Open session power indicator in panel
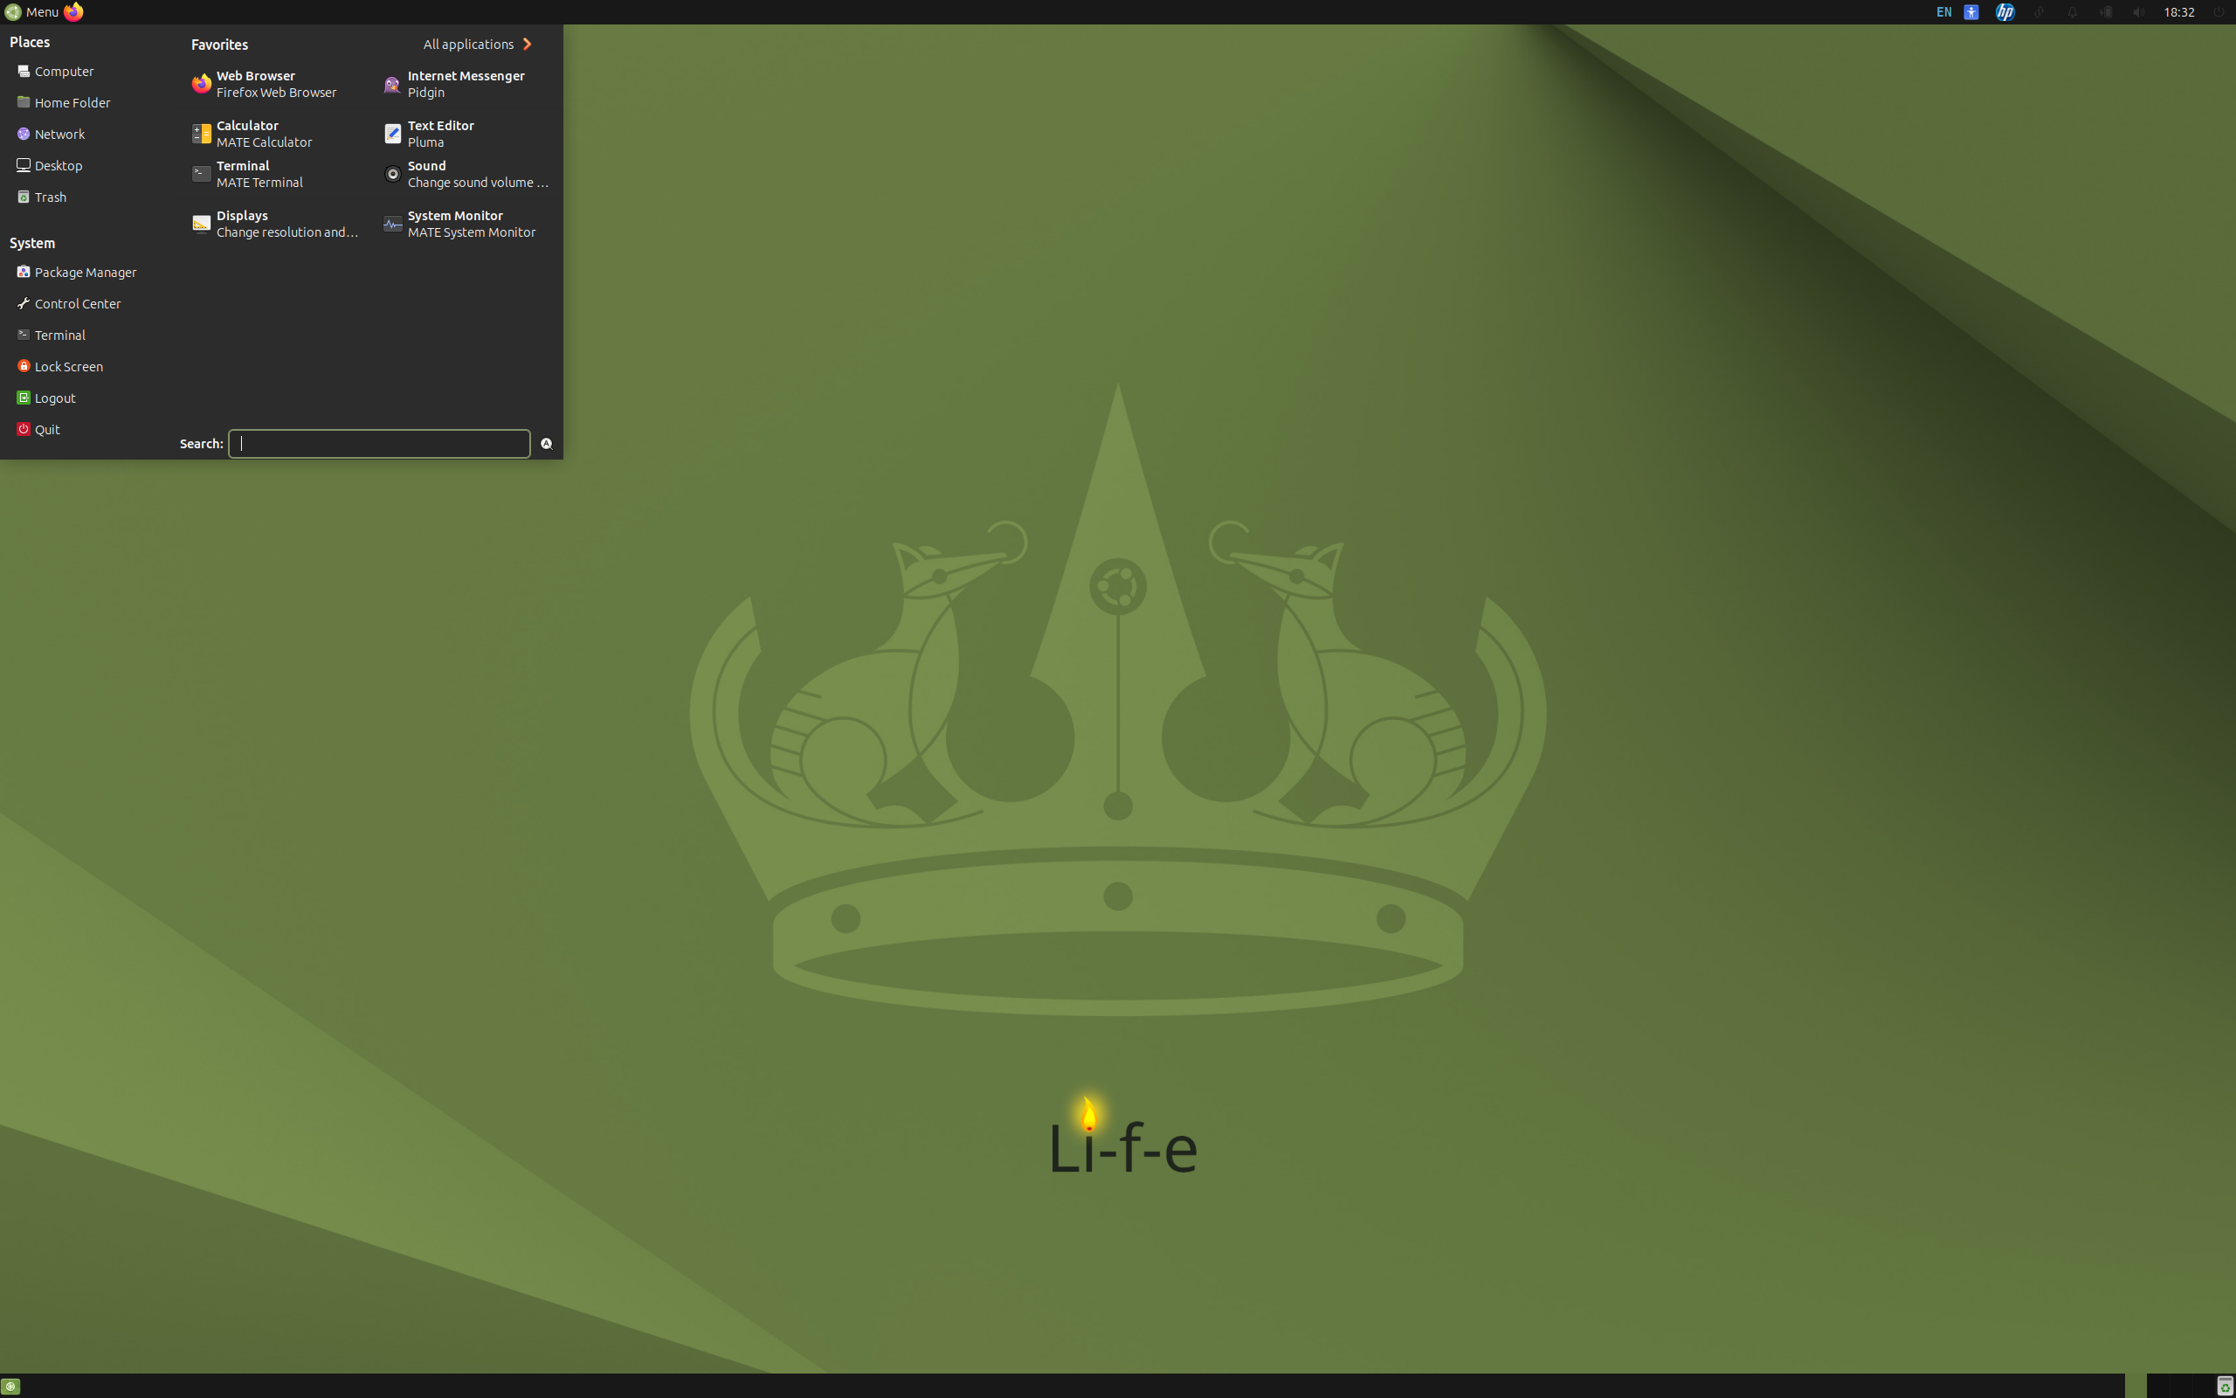This screenshot has height=1398, width=2236. (x=2219, y=12)
